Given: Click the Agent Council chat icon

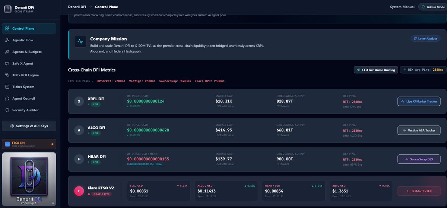Looking at the screenshot, I should tap(8, 99).
